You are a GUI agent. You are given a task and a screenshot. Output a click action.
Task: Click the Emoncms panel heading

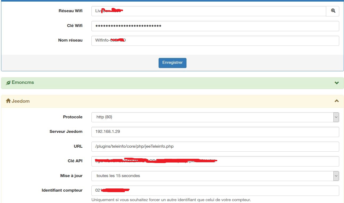point(172,83)
